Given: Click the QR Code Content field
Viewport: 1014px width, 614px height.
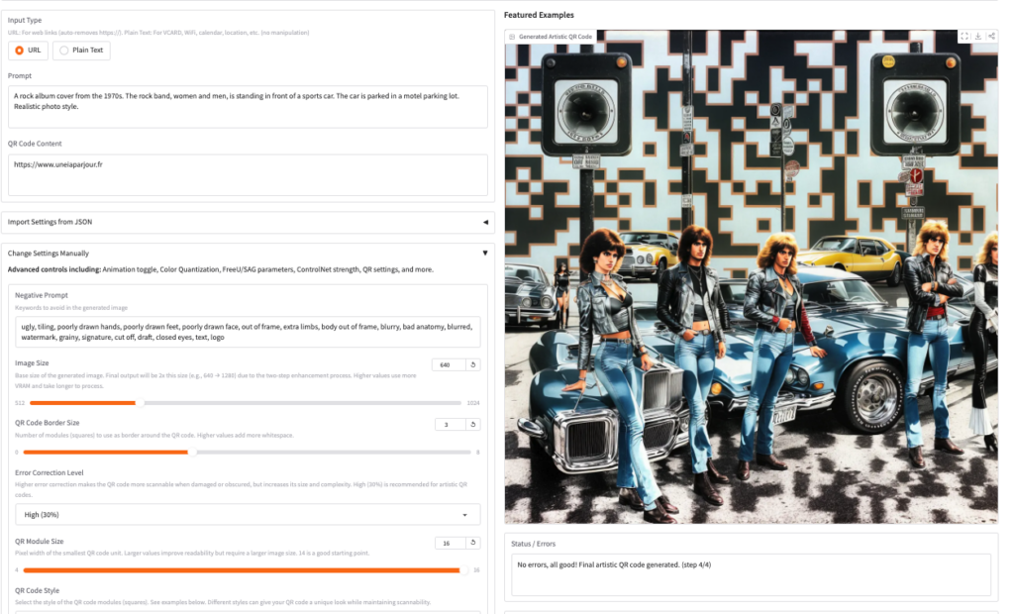Looking at the screenshot, I should point(248,174).
